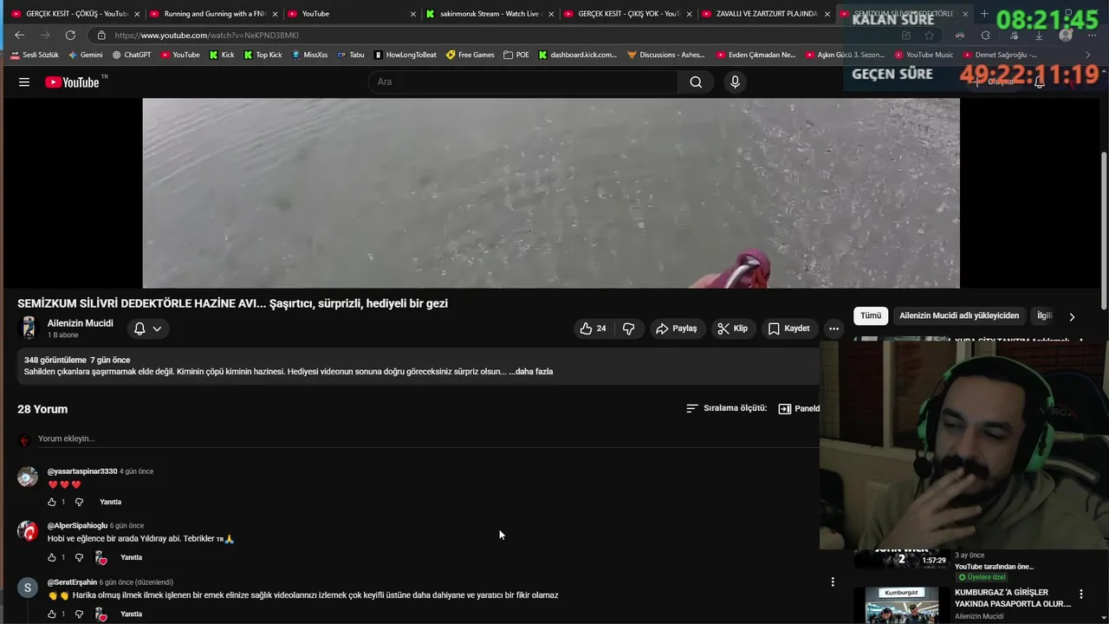Save the video with Kaydet
This screenshot has height=624, width=1109.
789,328
